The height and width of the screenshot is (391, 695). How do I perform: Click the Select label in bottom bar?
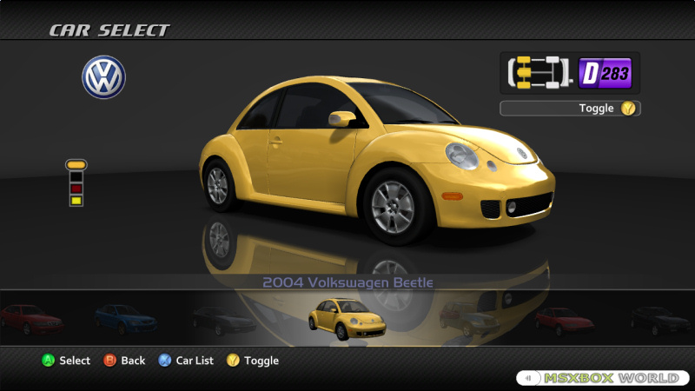coord(75,361)
